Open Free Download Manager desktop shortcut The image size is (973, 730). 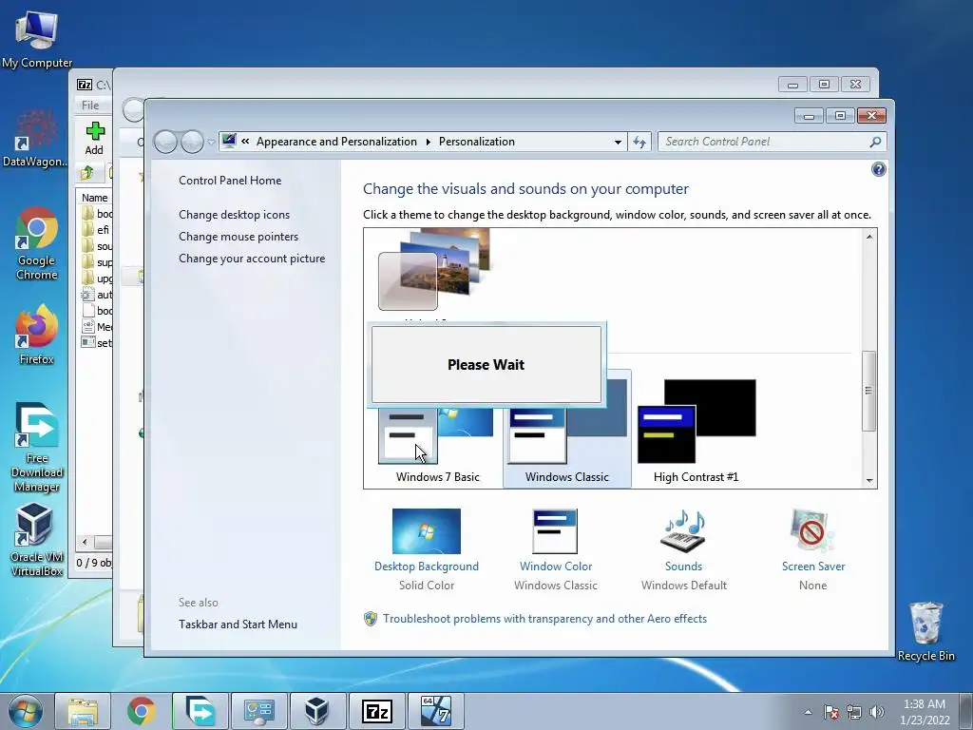point(37,447)
